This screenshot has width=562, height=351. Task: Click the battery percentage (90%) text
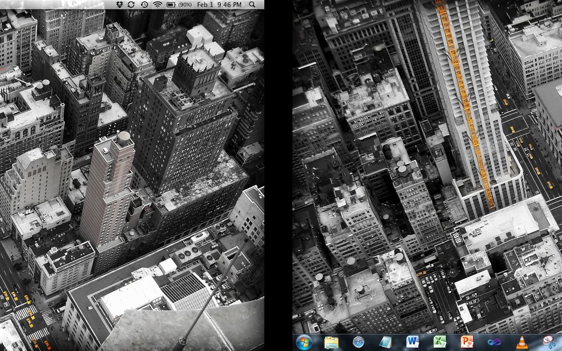click(185, 4)
